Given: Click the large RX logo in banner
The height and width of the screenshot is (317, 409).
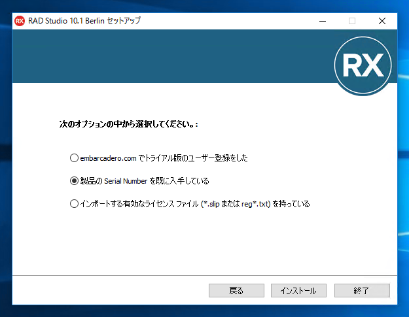Looking at the screenshot, I should [363, 65].
